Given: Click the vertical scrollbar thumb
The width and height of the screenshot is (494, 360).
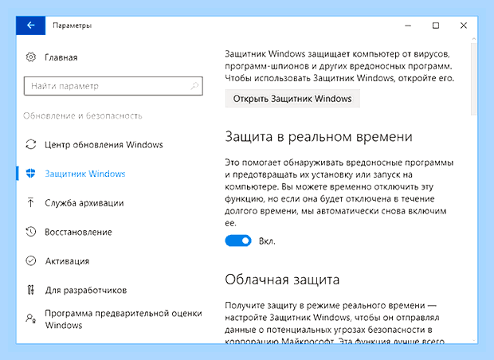Looking at the screenshot, I should click(473, 79).
